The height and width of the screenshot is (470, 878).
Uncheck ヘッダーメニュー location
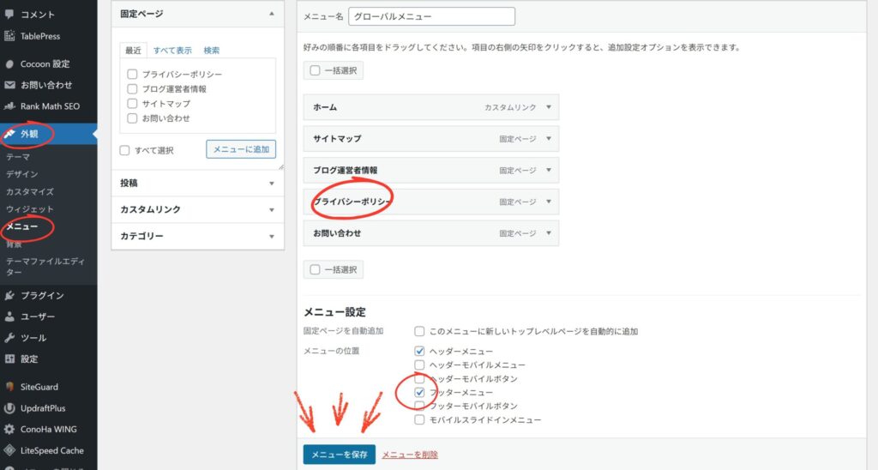click(x=419, y=352)
